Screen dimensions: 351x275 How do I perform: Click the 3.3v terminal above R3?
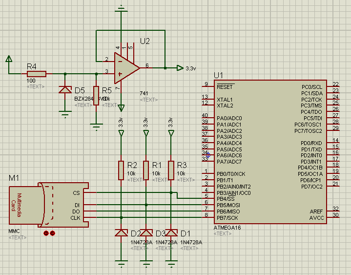click(x=171, y=133)
